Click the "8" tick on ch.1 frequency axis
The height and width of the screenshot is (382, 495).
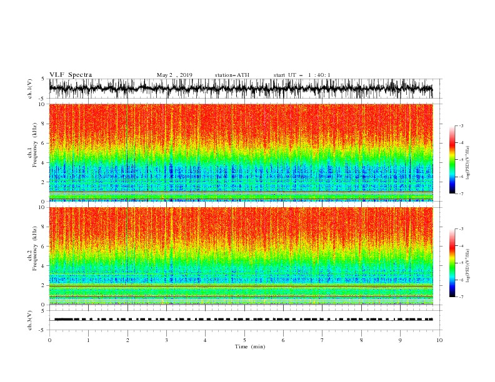pyautogui.click(x=42, y=124)
